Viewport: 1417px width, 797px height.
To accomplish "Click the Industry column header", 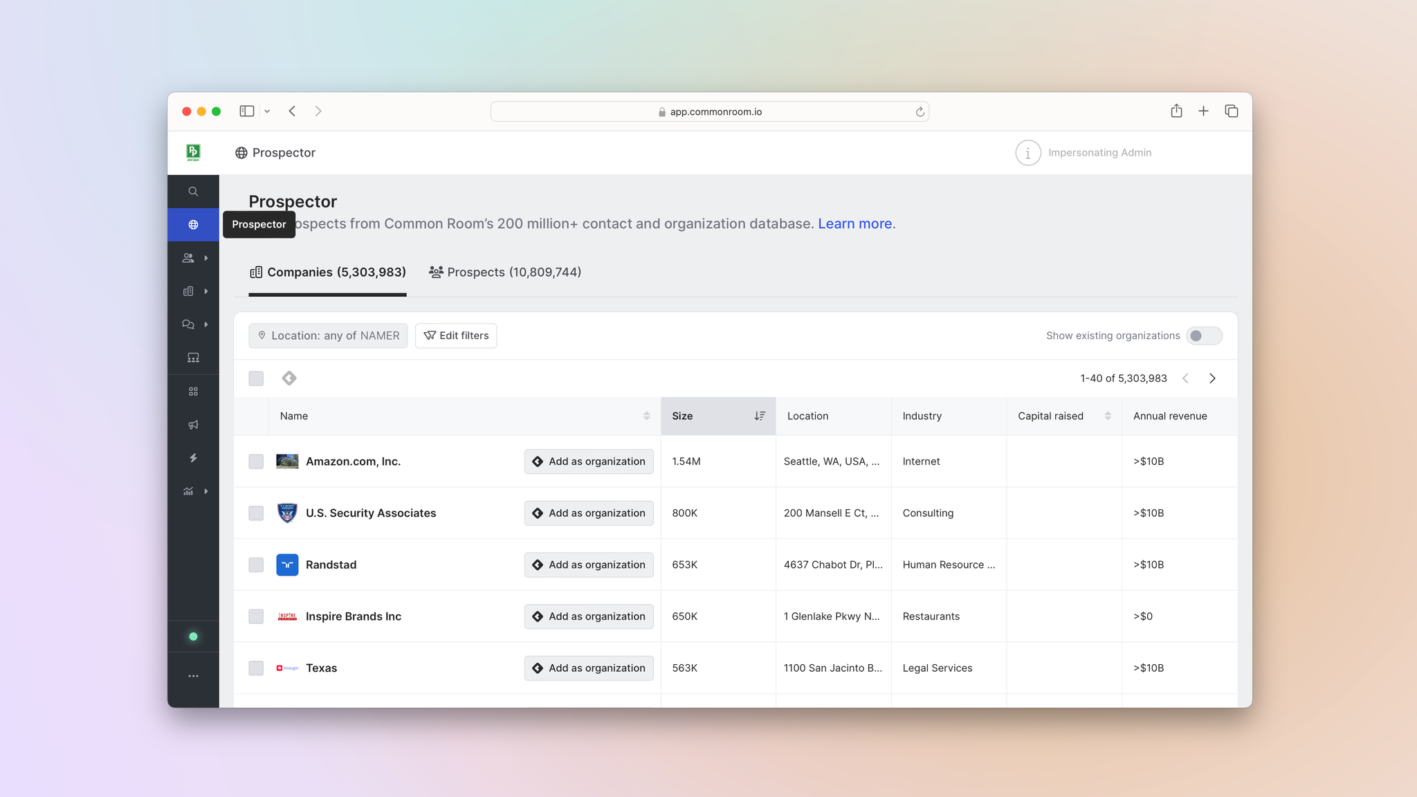I will pyautogui.click(x=949, y=416).
